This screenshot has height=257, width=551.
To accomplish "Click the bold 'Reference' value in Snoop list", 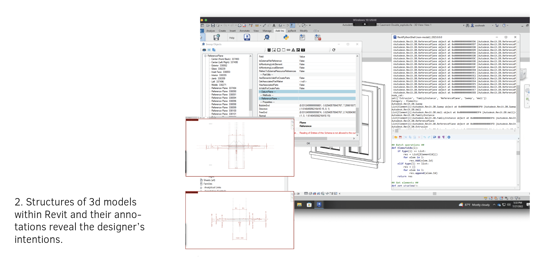I will [306, 126].
